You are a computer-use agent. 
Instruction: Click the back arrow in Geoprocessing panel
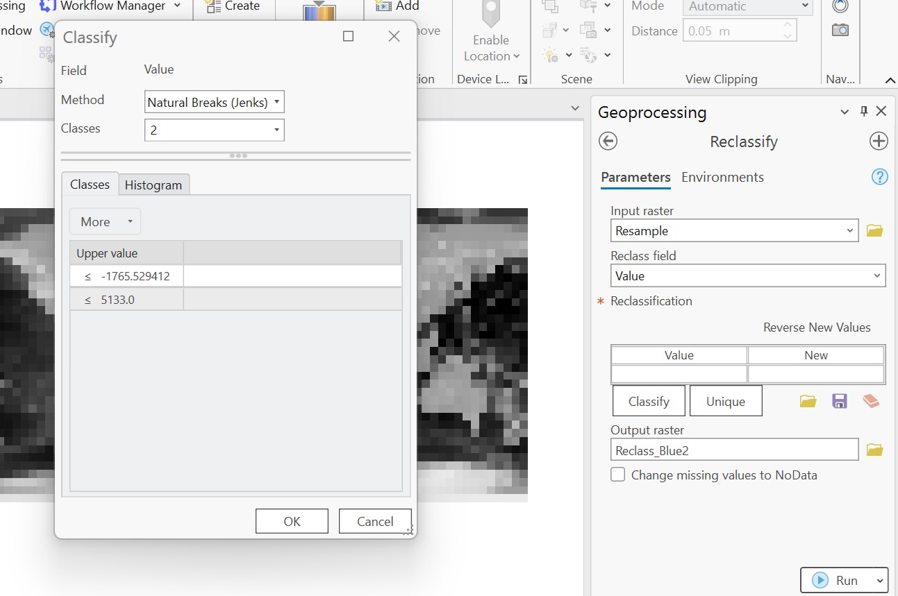[x=608, y=141]
